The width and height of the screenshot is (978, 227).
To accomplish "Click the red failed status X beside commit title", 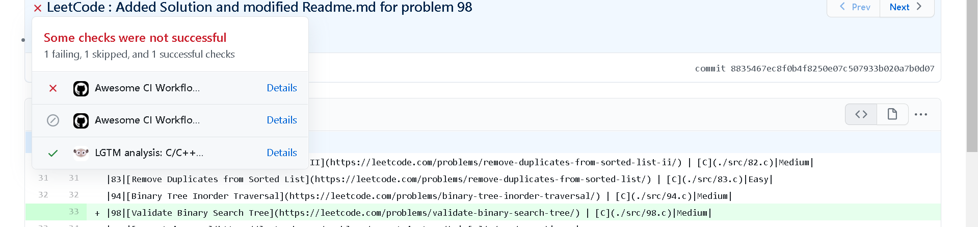I will (x=38, y=8).
